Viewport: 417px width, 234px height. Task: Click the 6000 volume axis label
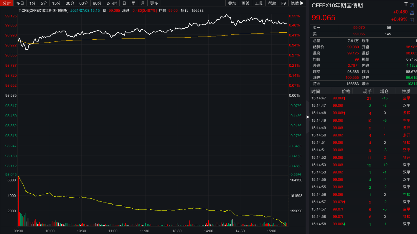click(x=11, y=180)
